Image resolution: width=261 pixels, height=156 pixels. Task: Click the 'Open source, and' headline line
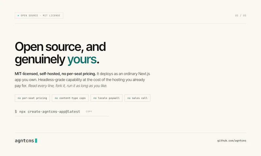[x=60, y=47]
